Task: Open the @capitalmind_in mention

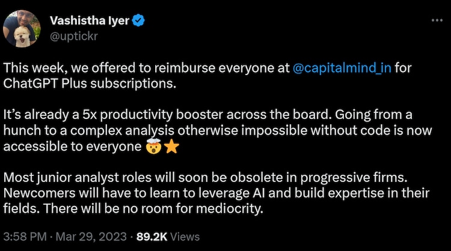Action: click(342, 67)
